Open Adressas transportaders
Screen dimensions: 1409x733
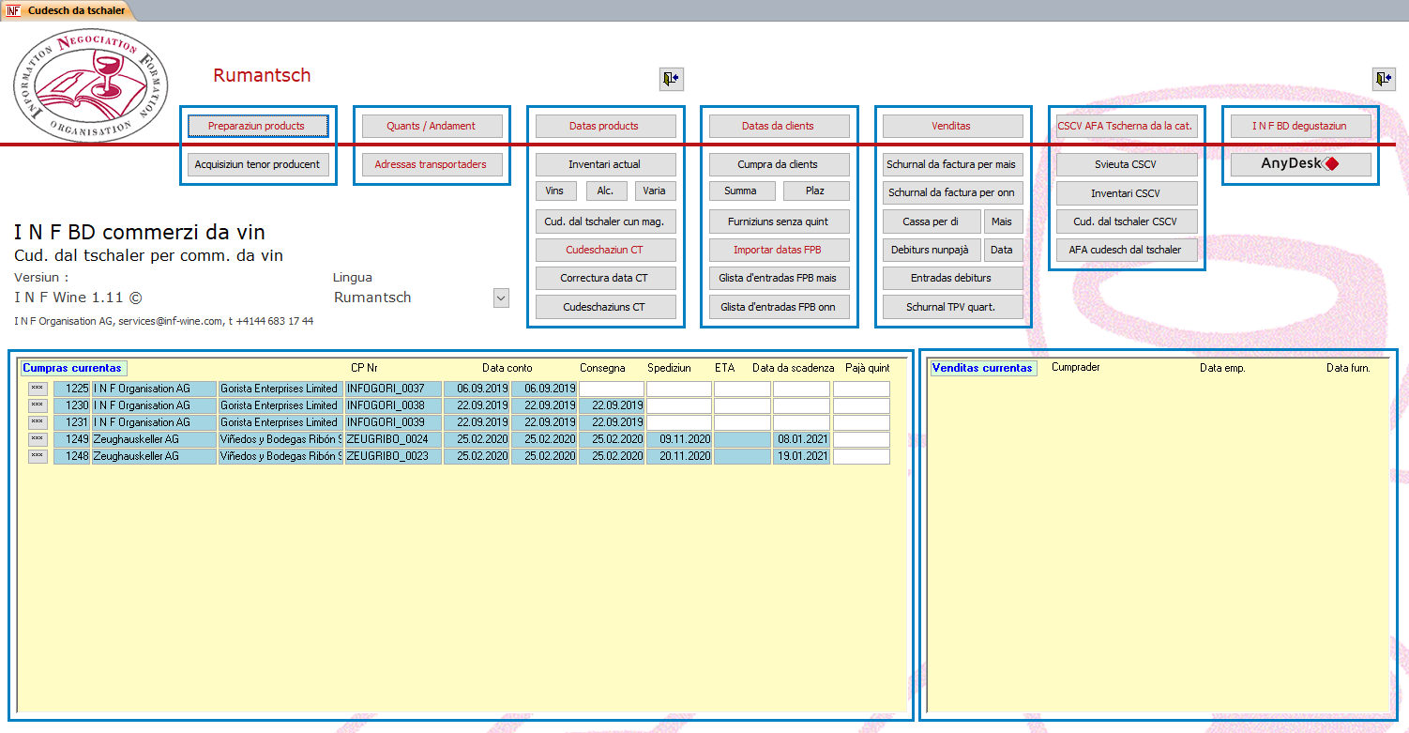coord(432,164)
